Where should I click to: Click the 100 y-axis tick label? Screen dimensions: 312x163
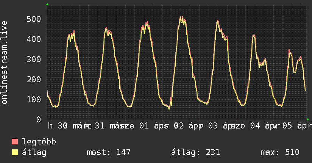(34, 99)
